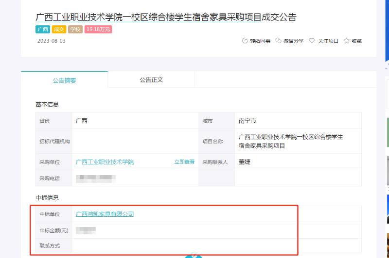
Task: Click the 基本信息 section heading
Action: 47,104
